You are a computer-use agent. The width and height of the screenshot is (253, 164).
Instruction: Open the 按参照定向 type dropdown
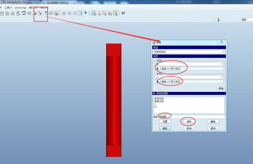pyautogui.click(x=189, y=52)
